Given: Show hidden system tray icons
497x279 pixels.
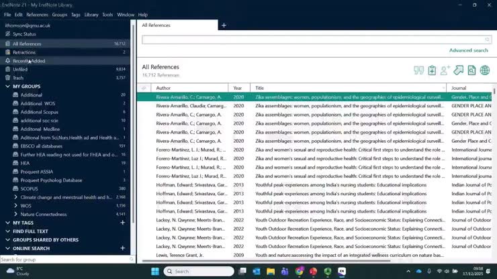Looking at the screenshot, I should point(408,271).
